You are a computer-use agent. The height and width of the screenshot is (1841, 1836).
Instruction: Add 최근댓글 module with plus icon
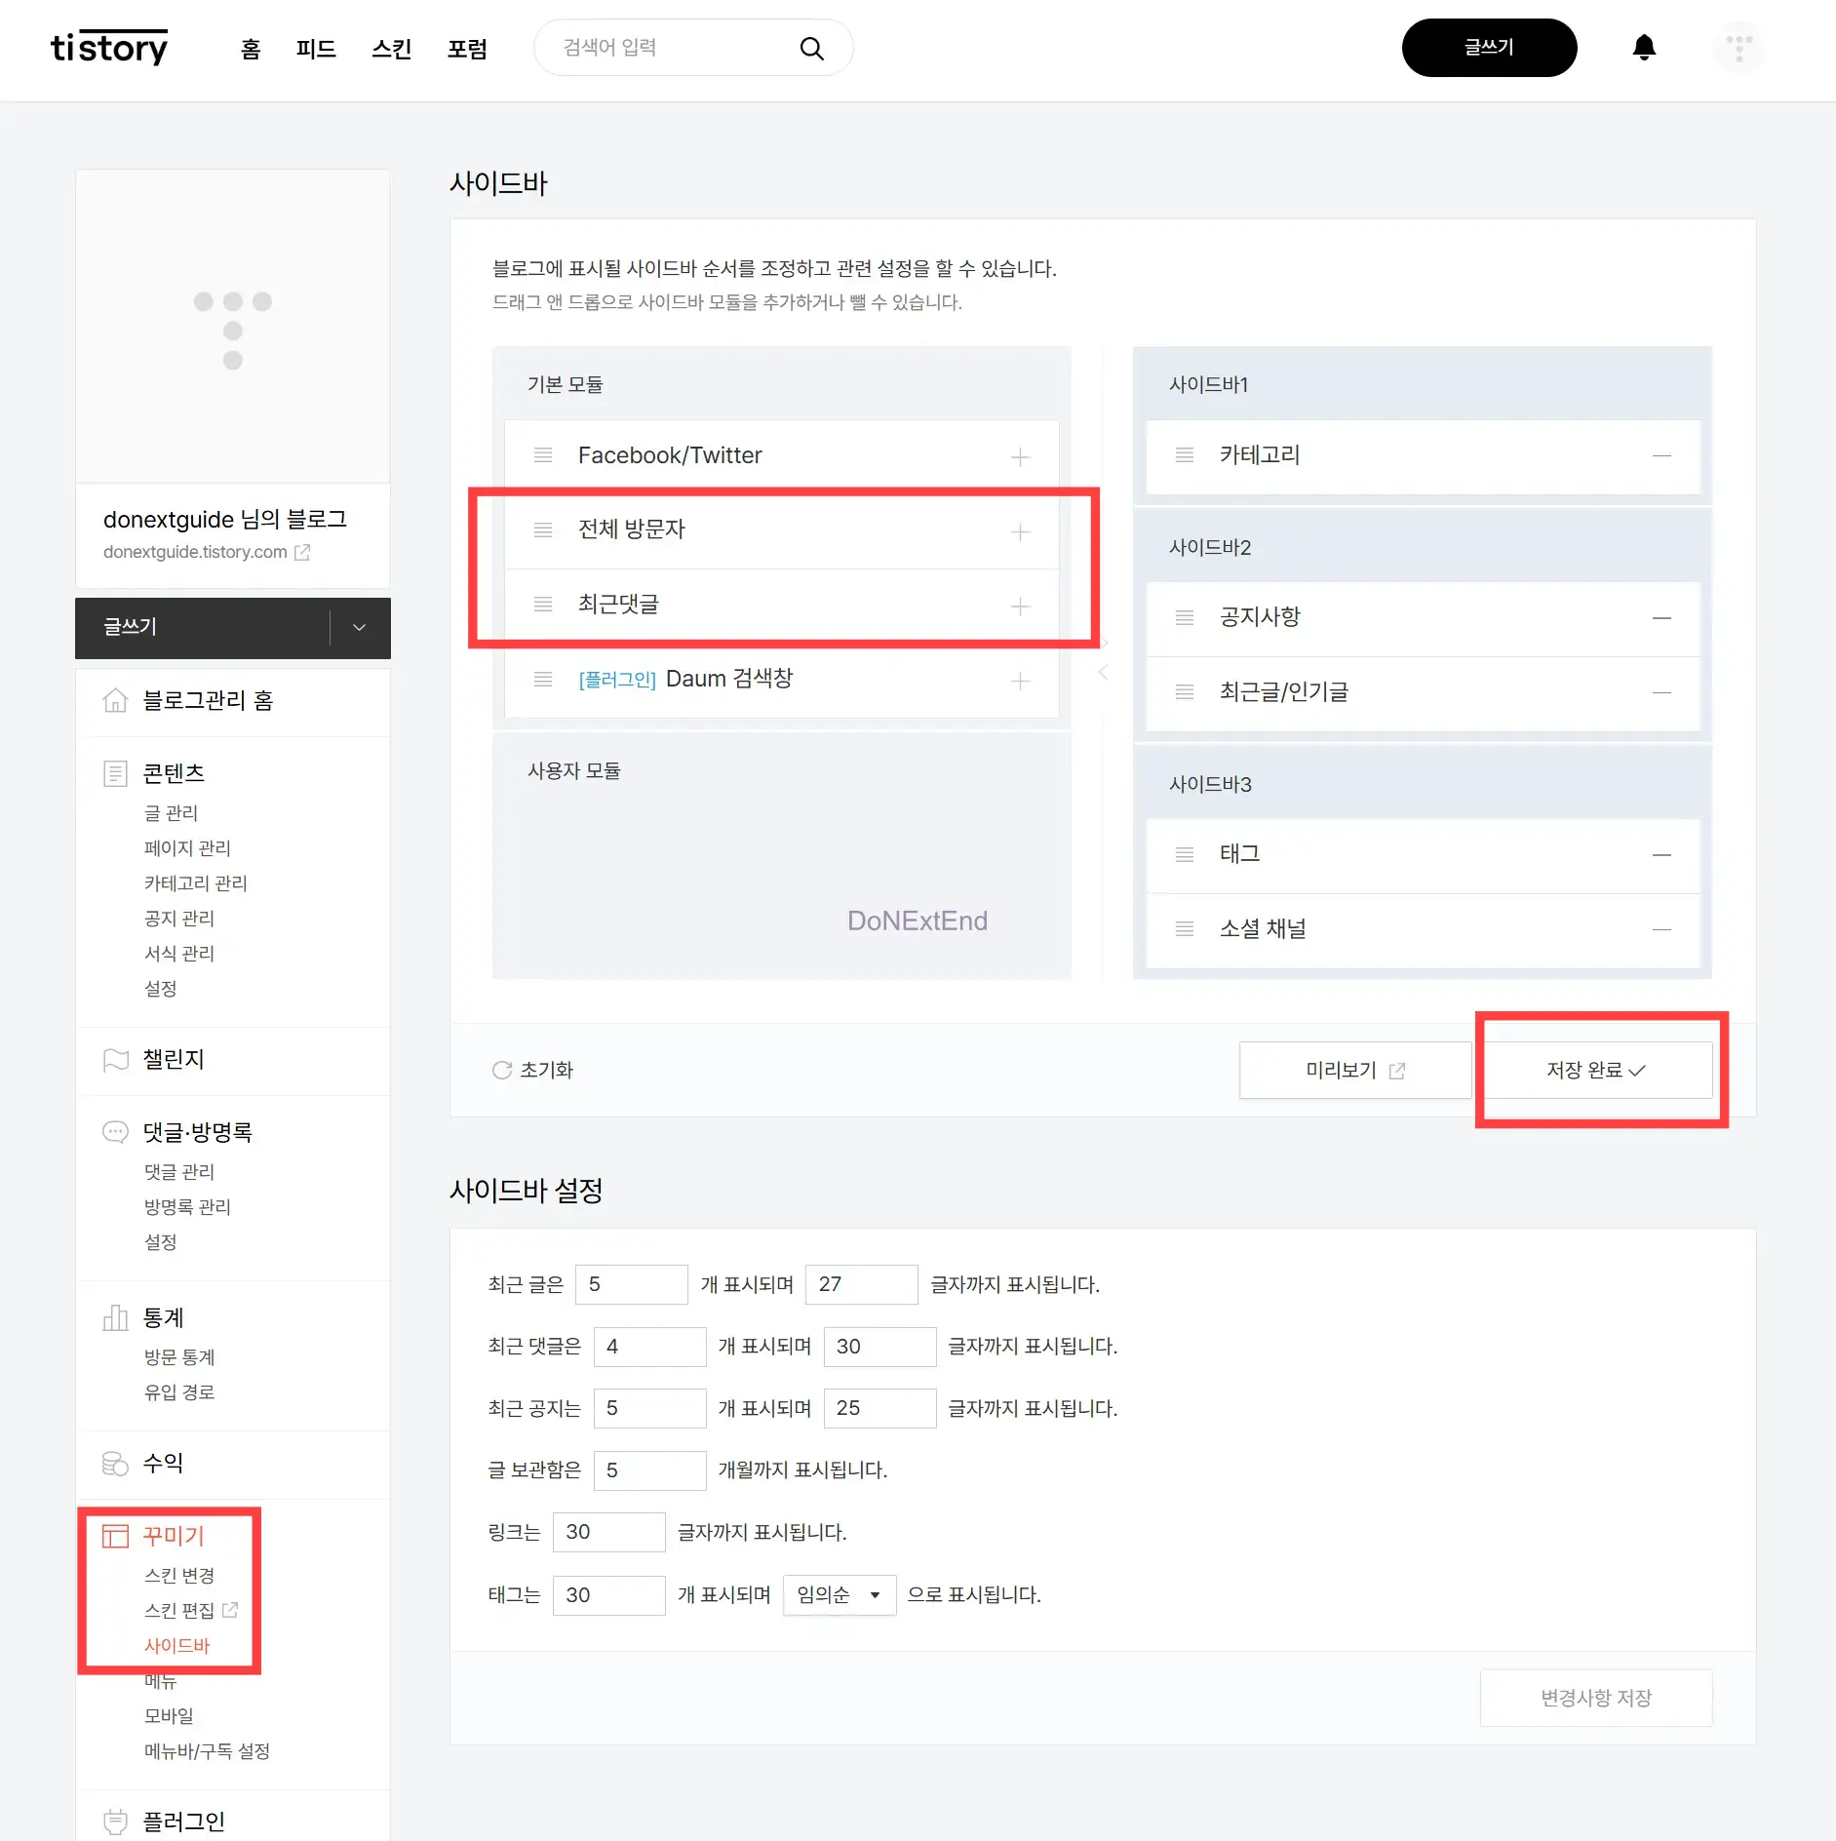(x=1020, y=606)
